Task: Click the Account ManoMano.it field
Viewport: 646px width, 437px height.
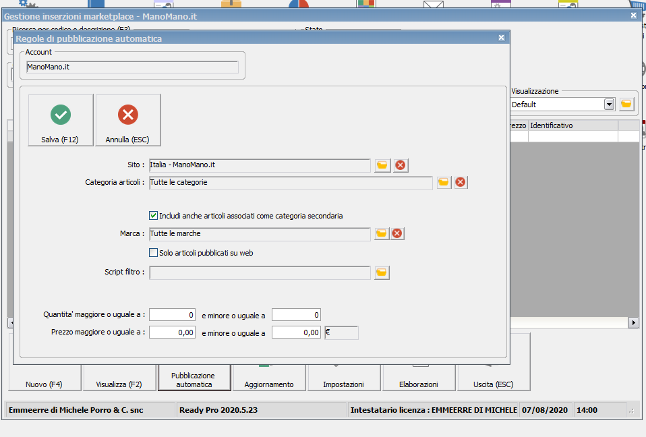Action: pos(132,67)
